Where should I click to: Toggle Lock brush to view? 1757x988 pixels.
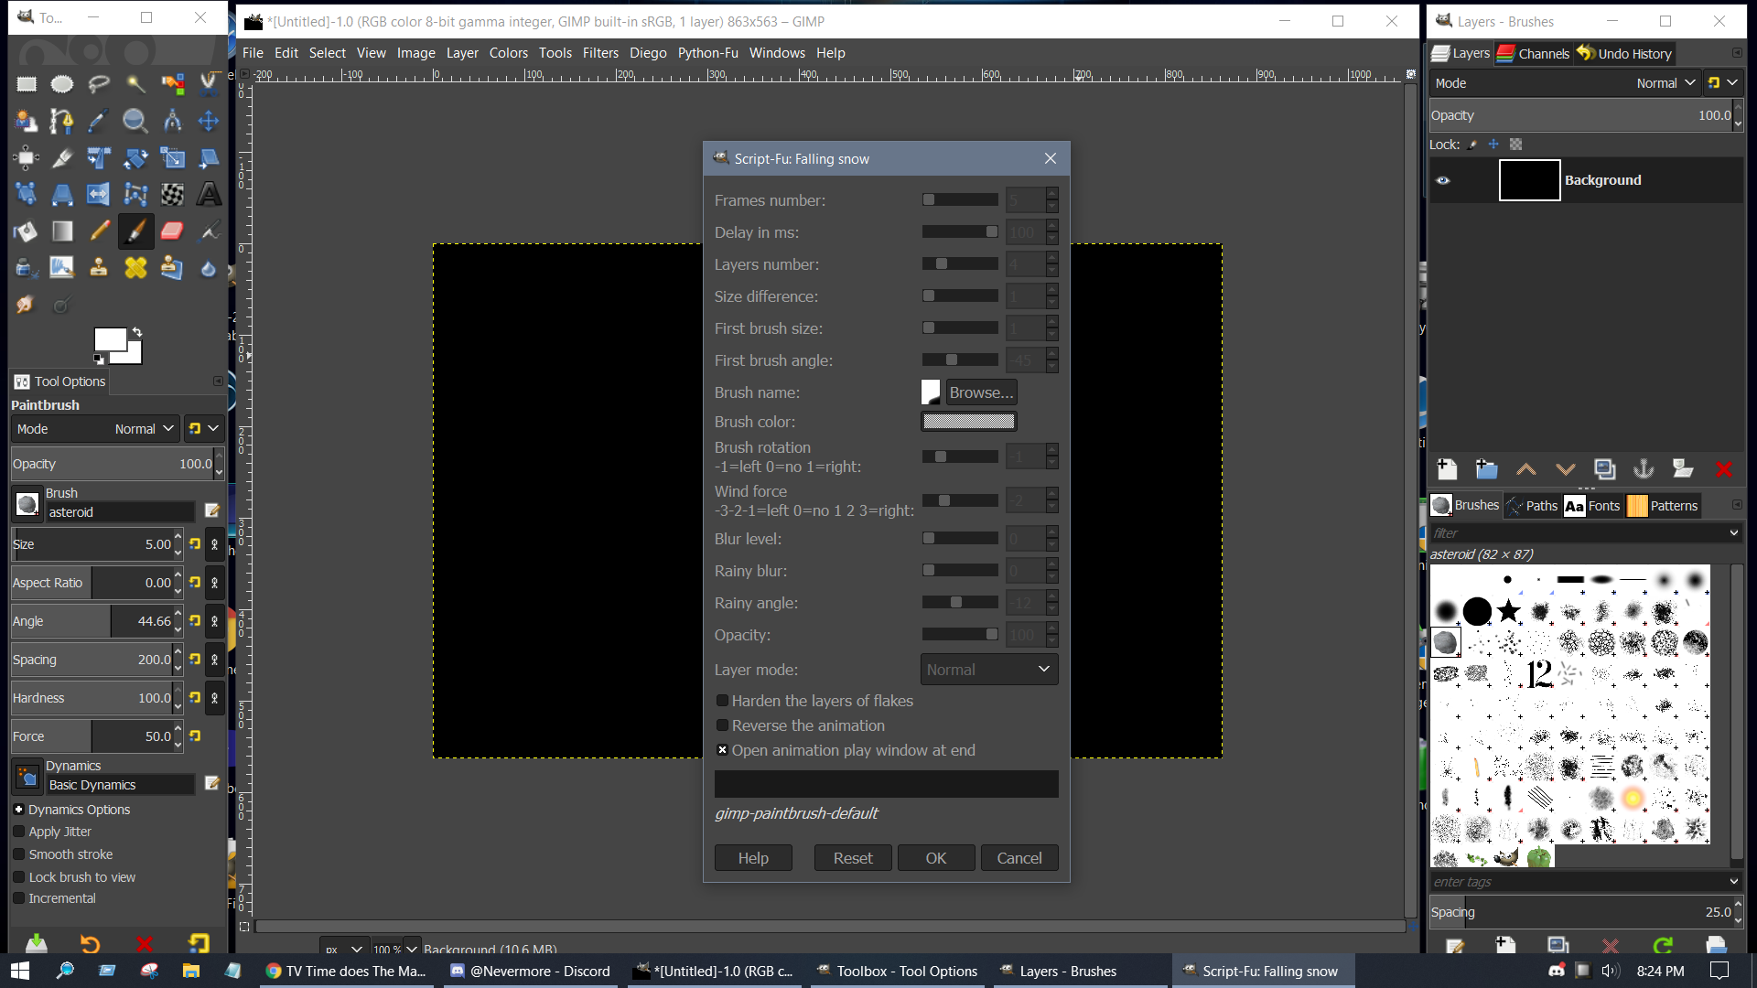(x=18, y=877)
